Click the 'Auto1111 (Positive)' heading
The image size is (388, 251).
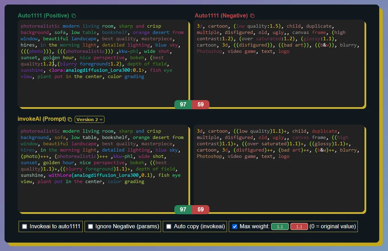coord(43,15)
